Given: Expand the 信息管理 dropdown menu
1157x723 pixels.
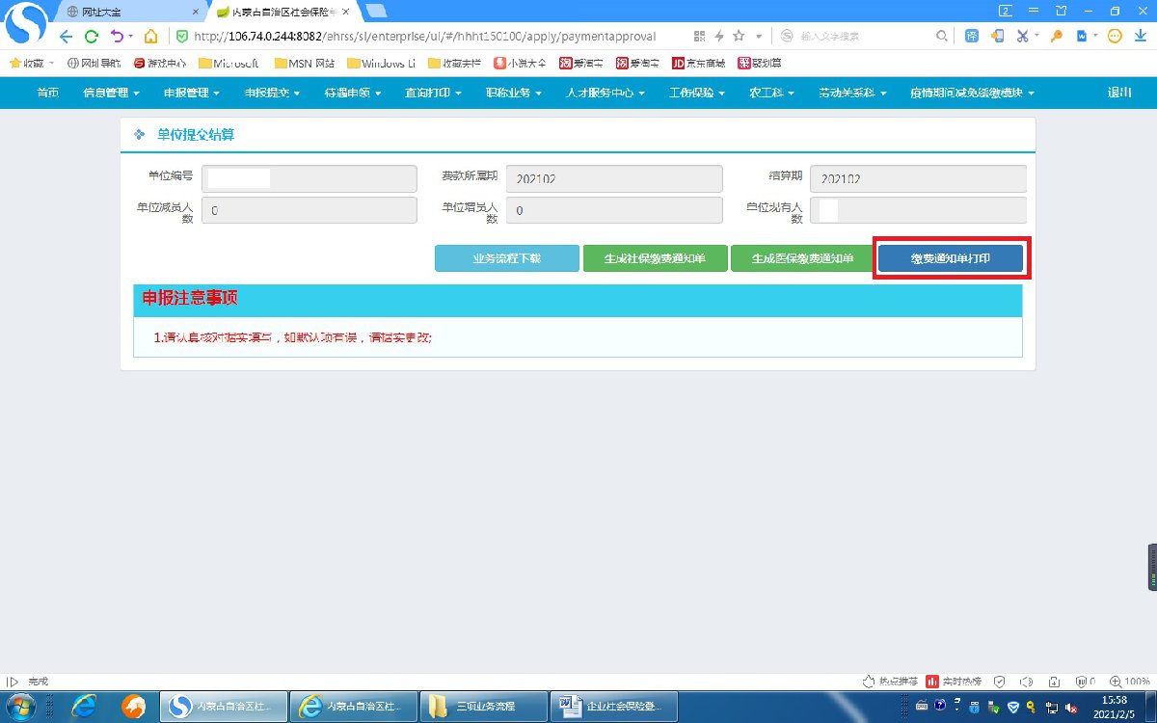Looking at the screenshot, I should [x=111, y=94].
